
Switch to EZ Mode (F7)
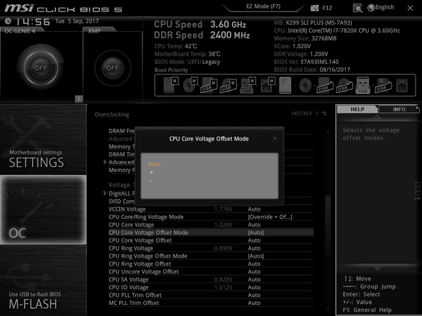pos(263,6)
